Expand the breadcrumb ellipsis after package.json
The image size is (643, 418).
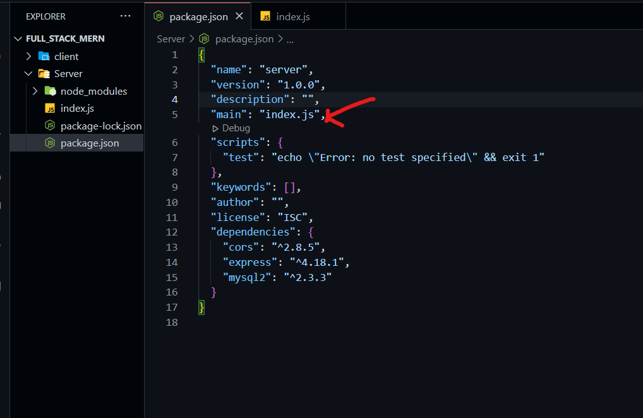pos(289,39)
